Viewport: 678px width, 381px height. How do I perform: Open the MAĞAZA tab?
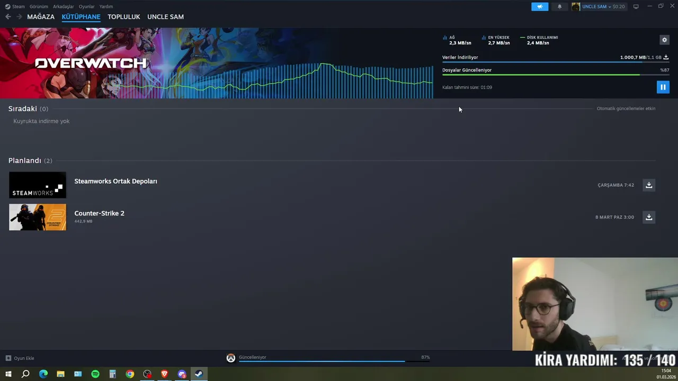[41, 17]
